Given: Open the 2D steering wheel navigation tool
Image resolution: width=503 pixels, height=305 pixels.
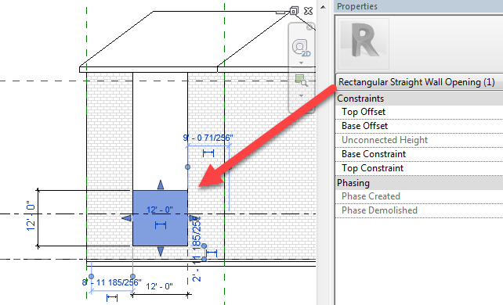Looking at the screenshot, I should [301, 48].
